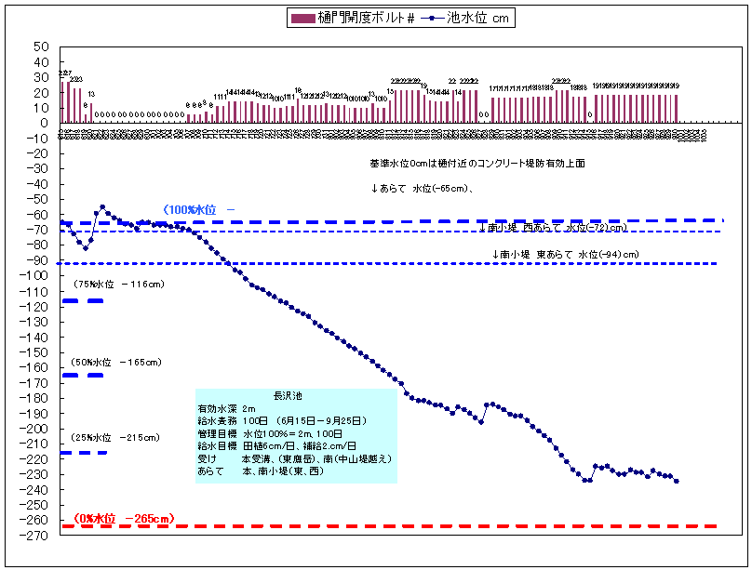Click the 25%水位 −215cm label
Image resolution: width=752 pixels, height=570 pixels.
[115, 437]
